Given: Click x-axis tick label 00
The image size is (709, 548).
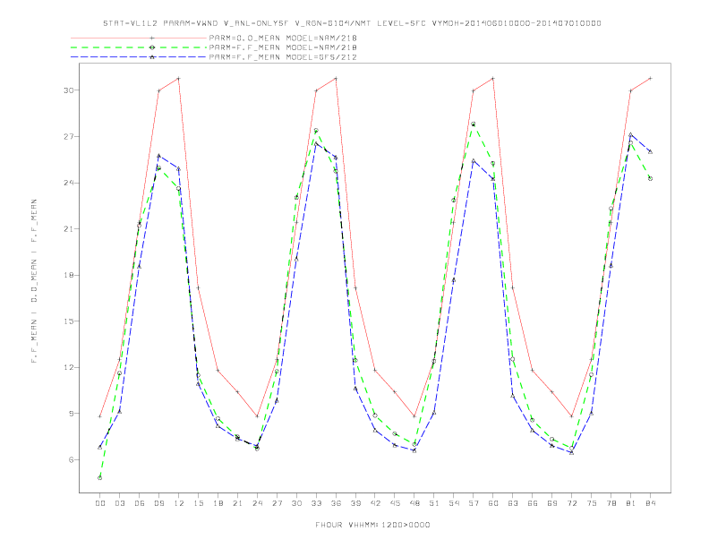Looking at the screenshot, I should 100,503.
